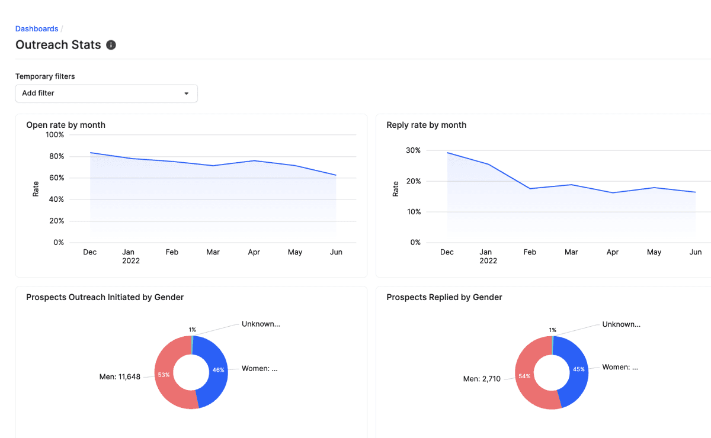The image size is (711, 438).
Task: Click the Jun data point on Reply rate chart
Action: click(x=695, y=192)
